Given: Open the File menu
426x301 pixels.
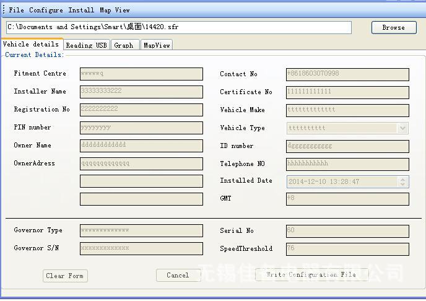Looking at the screenshot, I should point(17,10).
